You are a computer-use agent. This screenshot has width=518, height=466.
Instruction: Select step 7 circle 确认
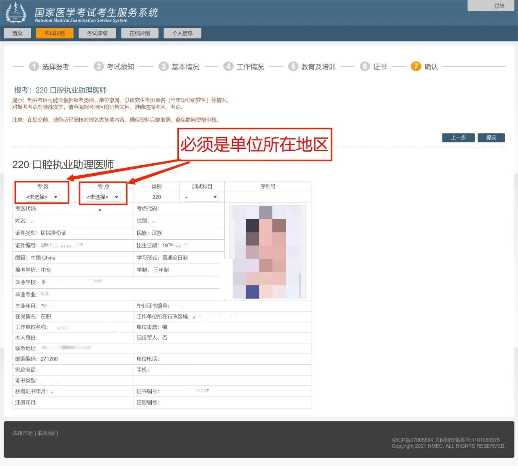[416, 66]
